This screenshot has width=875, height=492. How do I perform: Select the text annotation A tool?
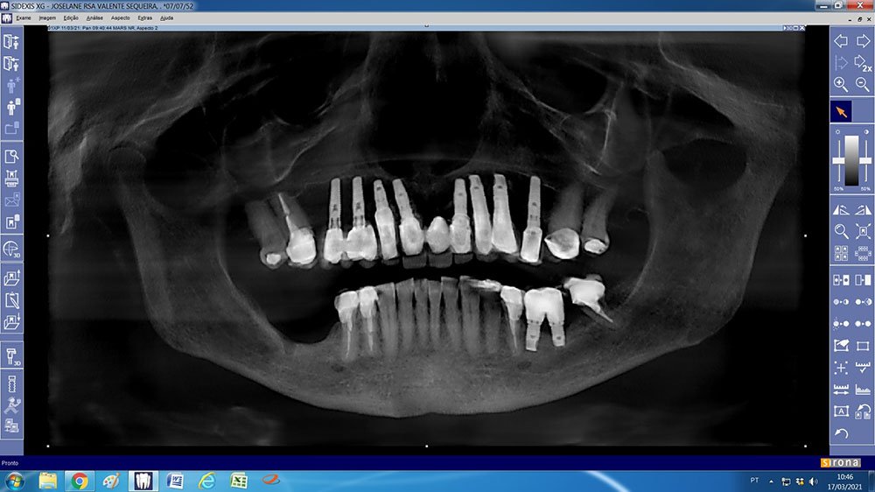(841, 411)
